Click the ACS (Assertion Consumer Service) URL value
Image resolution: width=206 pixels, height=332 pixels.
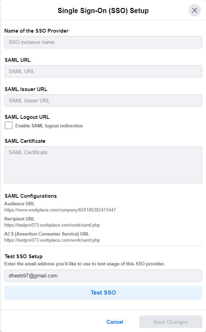52,240
